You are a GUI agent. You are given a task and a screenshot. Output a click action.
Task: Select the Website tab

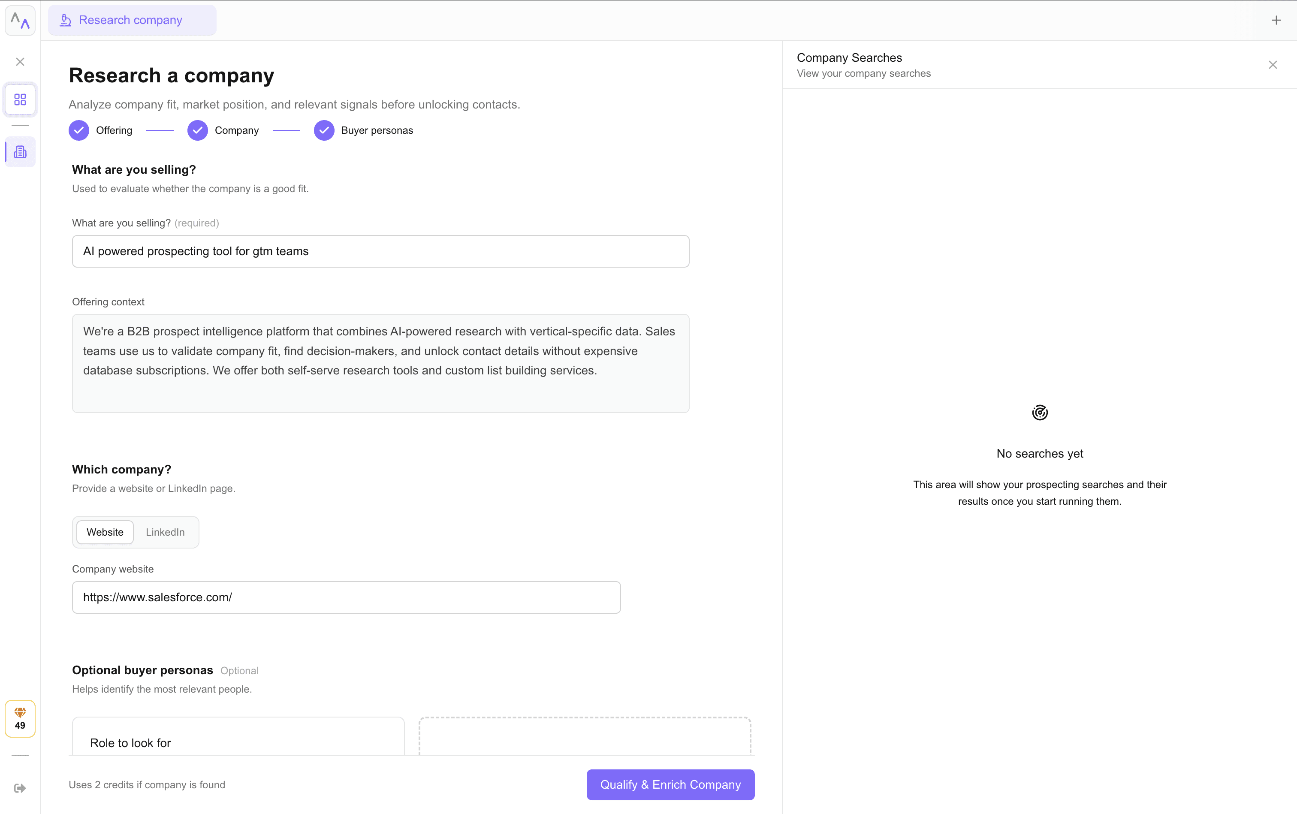point(105,532)
